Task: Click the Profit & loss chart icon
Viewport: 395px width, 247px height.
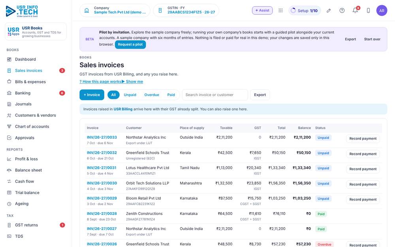Action: 9,159
